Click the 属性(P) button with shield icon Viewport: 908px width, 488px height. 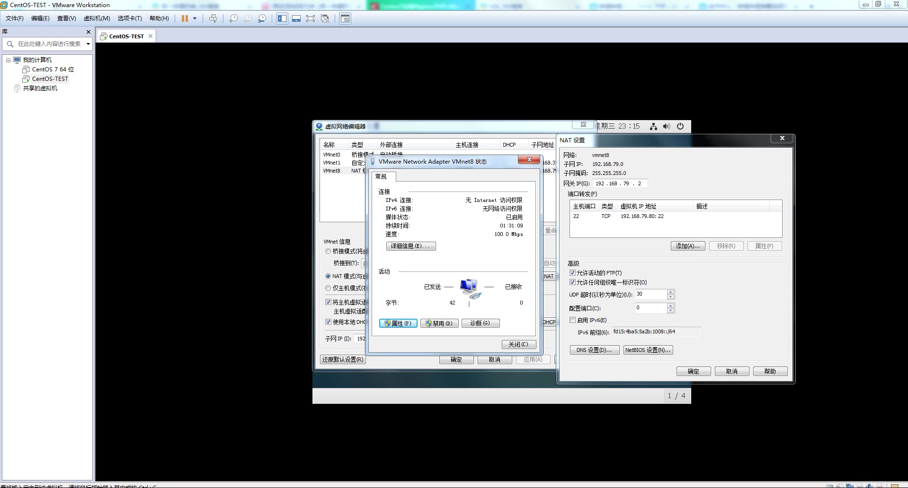398,323
